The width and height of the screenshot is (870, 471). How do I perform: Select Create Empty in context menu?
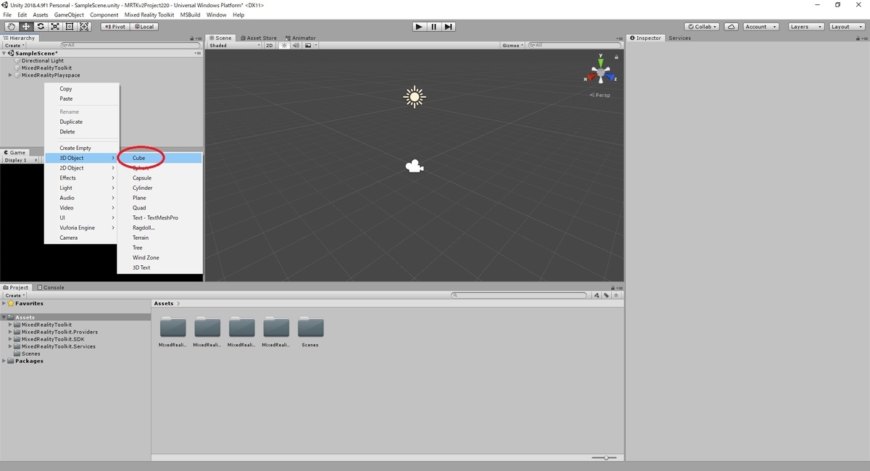point(82,148)
